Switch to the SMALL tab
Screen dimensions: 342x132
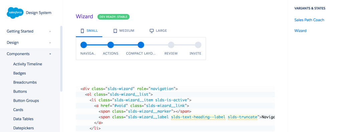pyautogui.click(x=89, y=31)
